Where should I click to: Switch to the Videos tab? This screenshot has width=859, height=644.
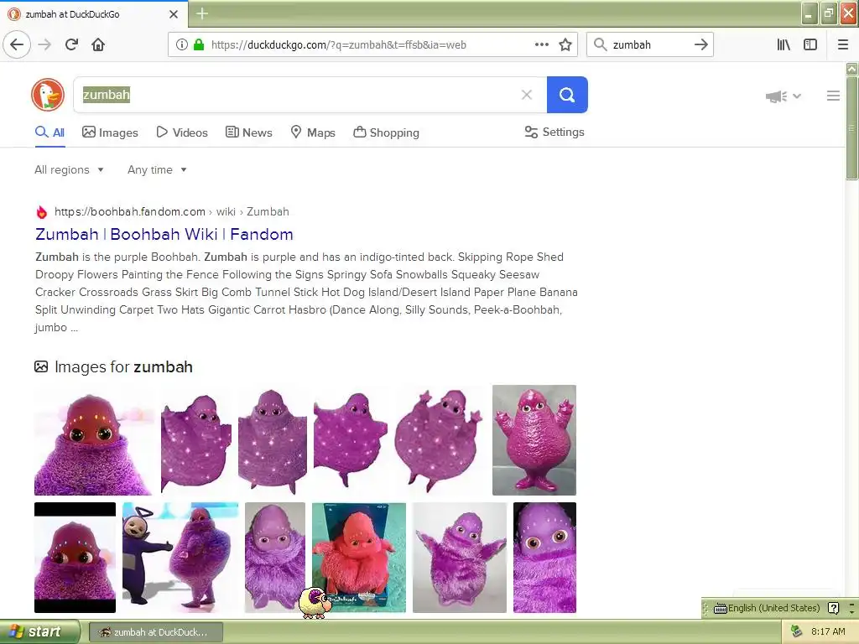[182, 132]
